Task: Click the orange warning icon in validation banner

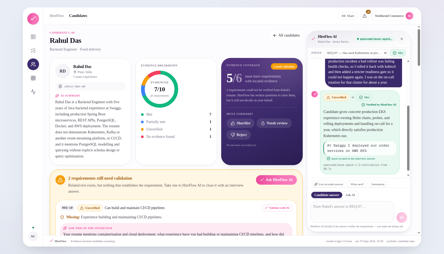Action: pyautogui.click(x=60, y=180)
